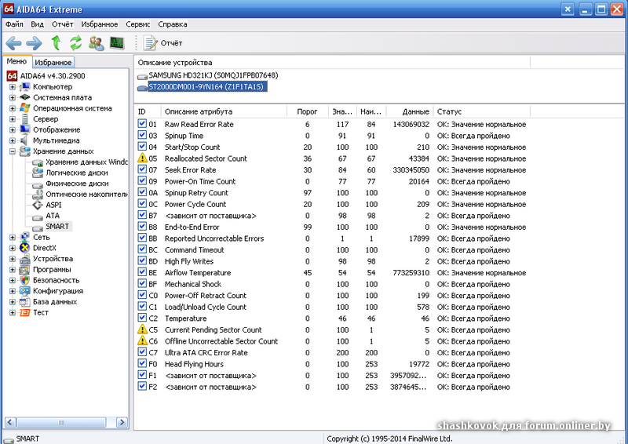Toggle checkbox for Raw Read Error Rate
This screenshot has height=444, width=628.
coord(142,124)
